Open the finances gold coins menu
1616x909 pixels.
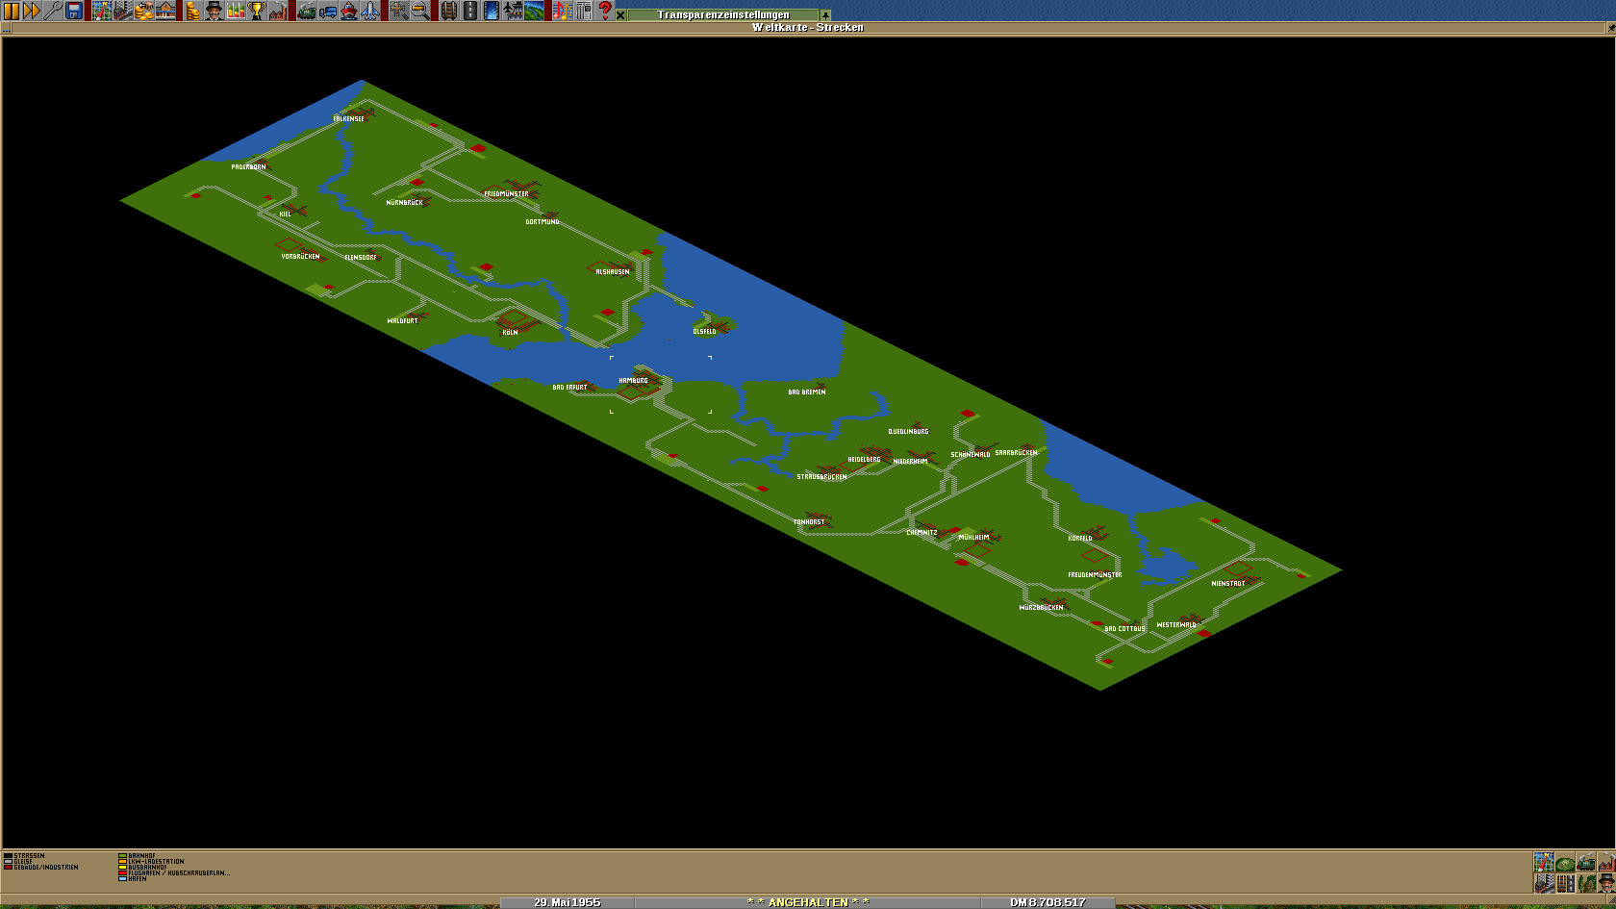click(x=192, y=11)
